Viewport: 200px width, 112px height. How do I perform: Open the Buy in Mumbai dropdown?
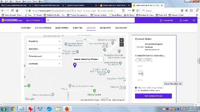click(34, 20)
